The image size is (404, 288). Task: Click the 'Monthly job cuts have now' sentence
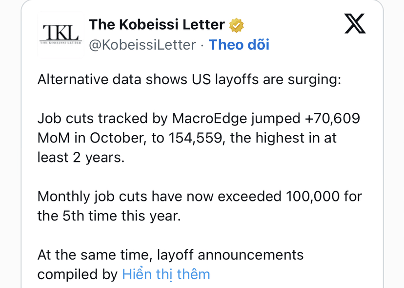coord(125,197)
